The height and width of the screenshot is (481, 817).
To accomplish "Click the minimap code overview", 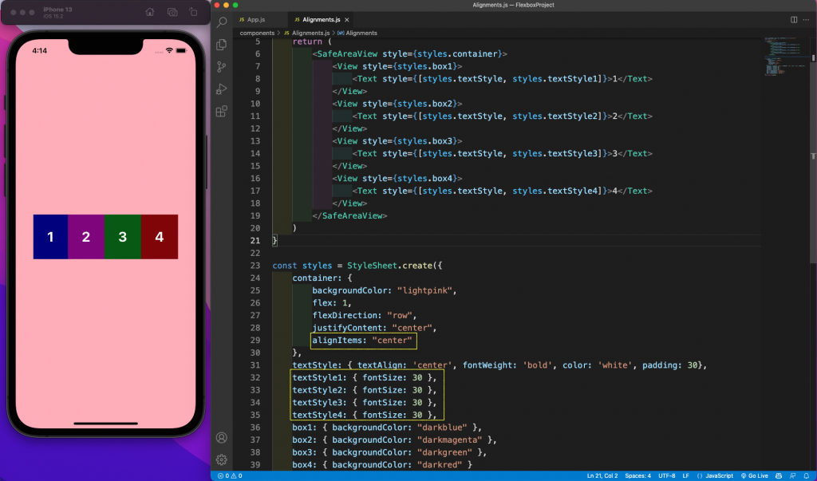I will [785, 57].
